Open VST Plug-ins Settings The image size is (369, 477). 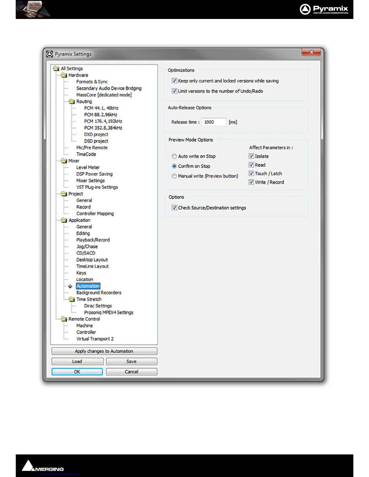[x=97, y=187]
